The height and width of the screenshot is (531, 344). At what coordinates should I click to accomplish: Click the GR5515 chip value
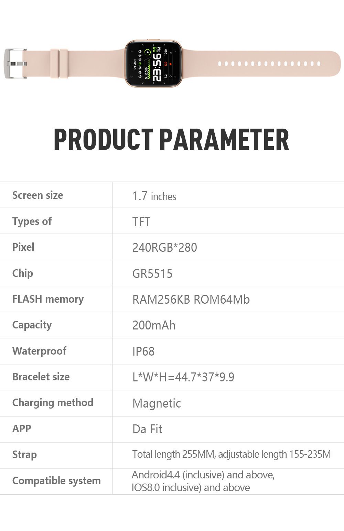(152, 274)
